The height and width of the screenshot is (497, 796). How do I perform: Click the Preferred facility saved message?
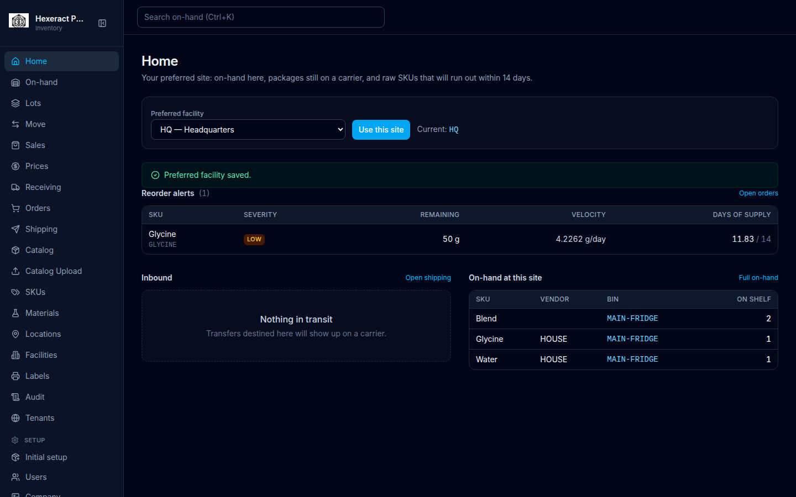click(207, 175)
